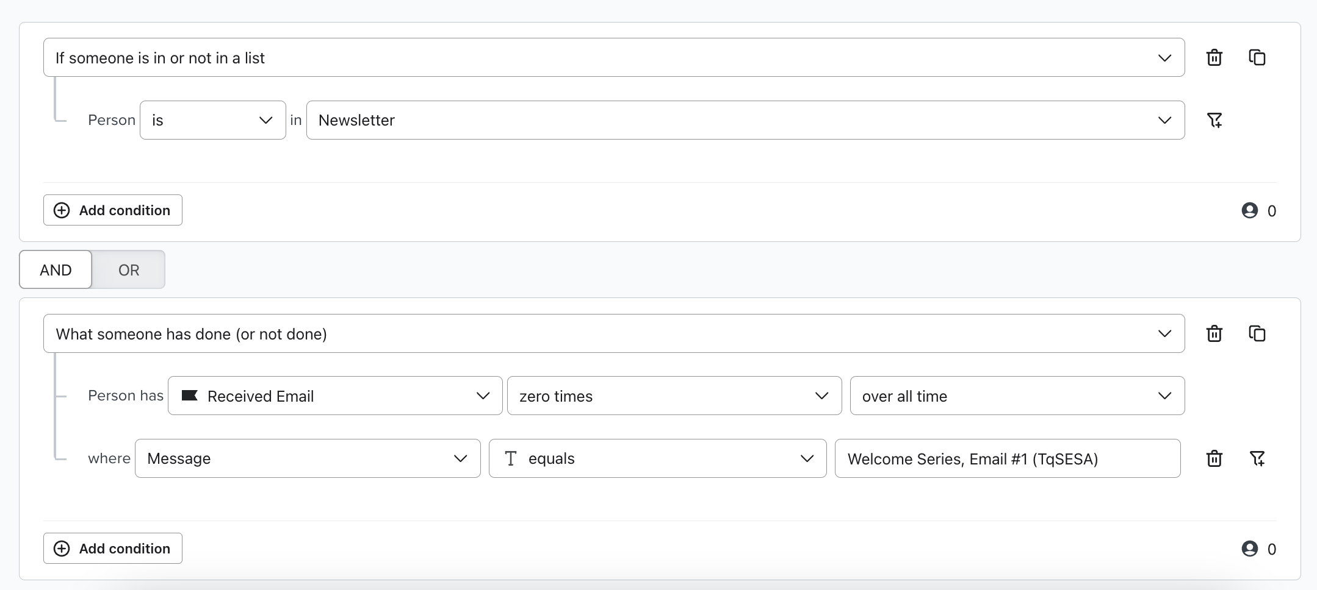This screenshot has height=590, width=1317.
Task: Open the Received Email metric dropdown
Action: [335, 396]
